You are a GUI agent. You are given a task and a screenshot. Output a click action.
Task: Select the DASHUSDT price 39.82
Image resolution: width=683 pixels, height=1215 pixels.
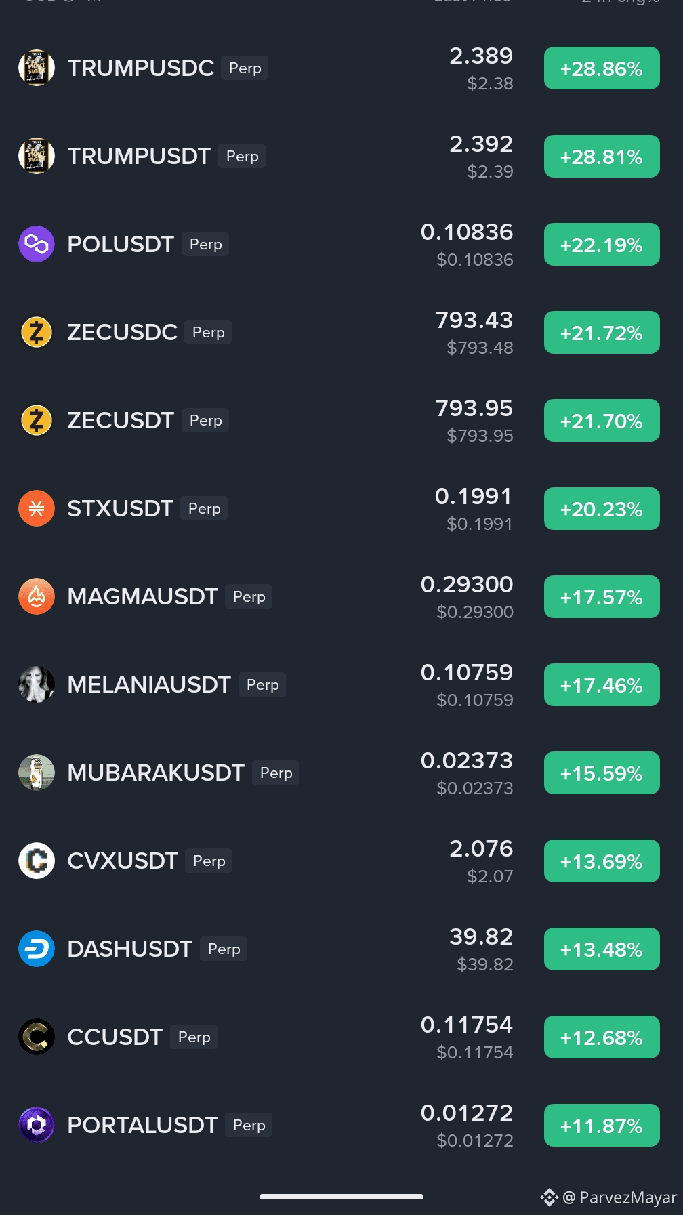pyautogui.click(x=481, y=936)
